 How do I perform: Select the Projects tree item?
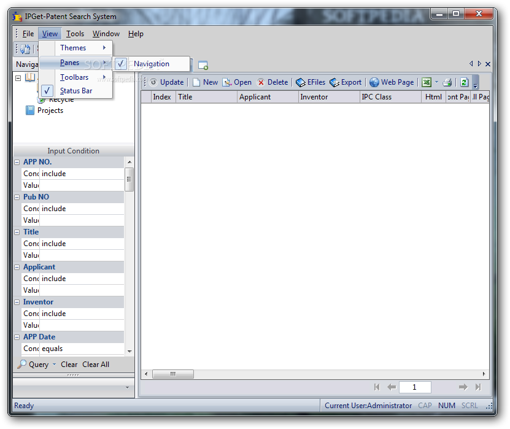[50, 110]
